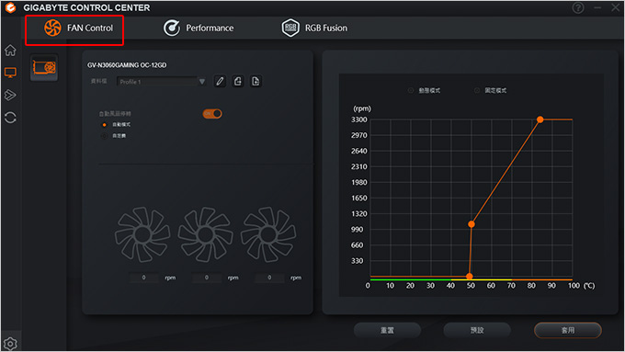Select the first orange auto mode radio button
The image size is (625, 352).
[105, 125]
